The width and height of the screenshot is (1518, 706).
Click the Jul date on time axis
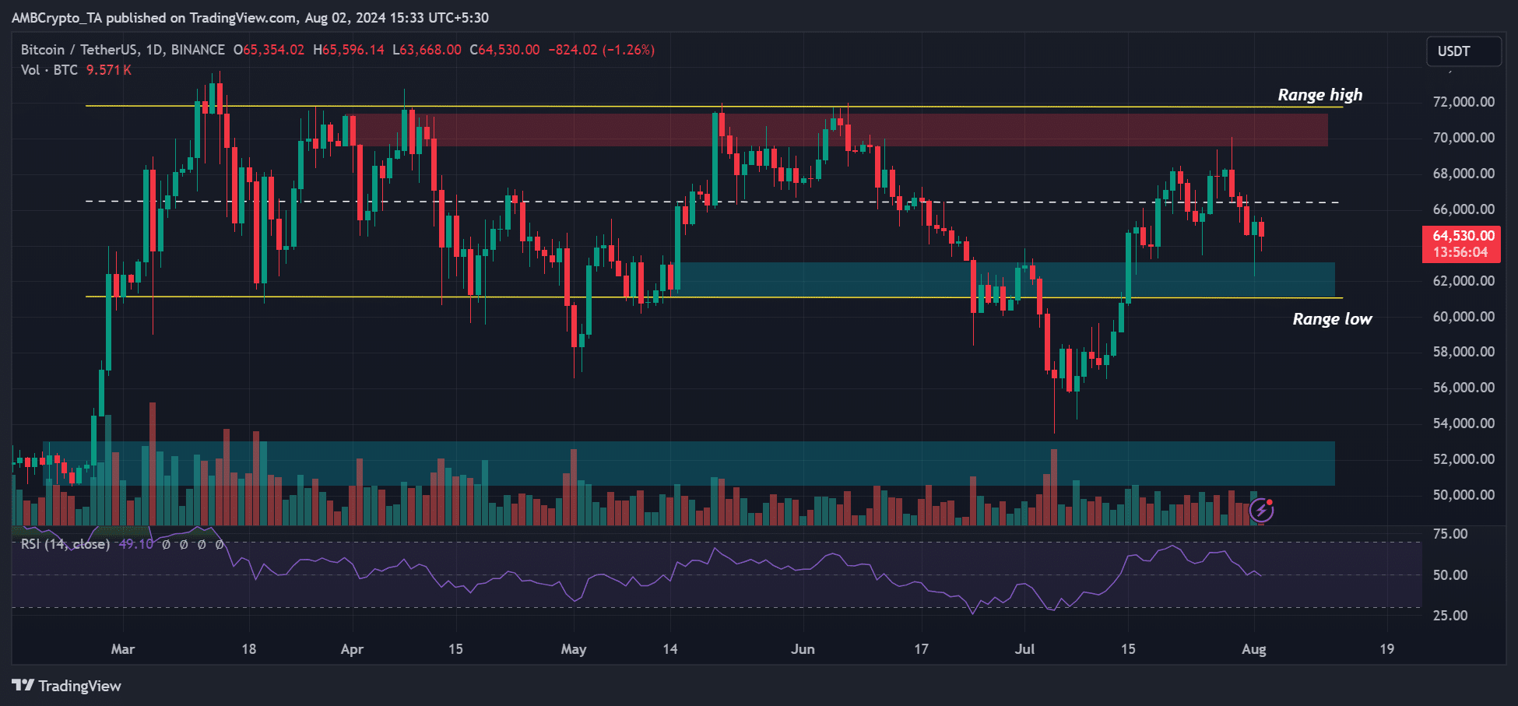pyautogui.click(x=1024, y=649)
